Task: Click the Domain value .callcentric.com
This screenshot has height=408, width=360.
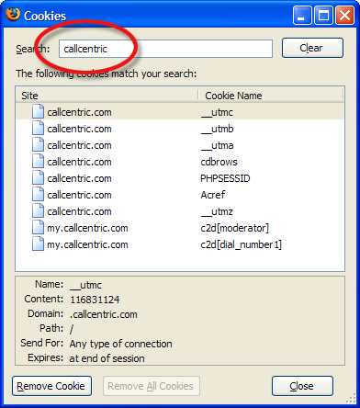Action: point(104,314)
